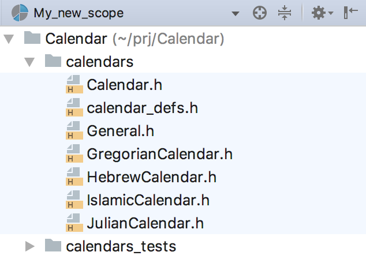Select HebrewCalendar.h file

[x=152, y=177]
